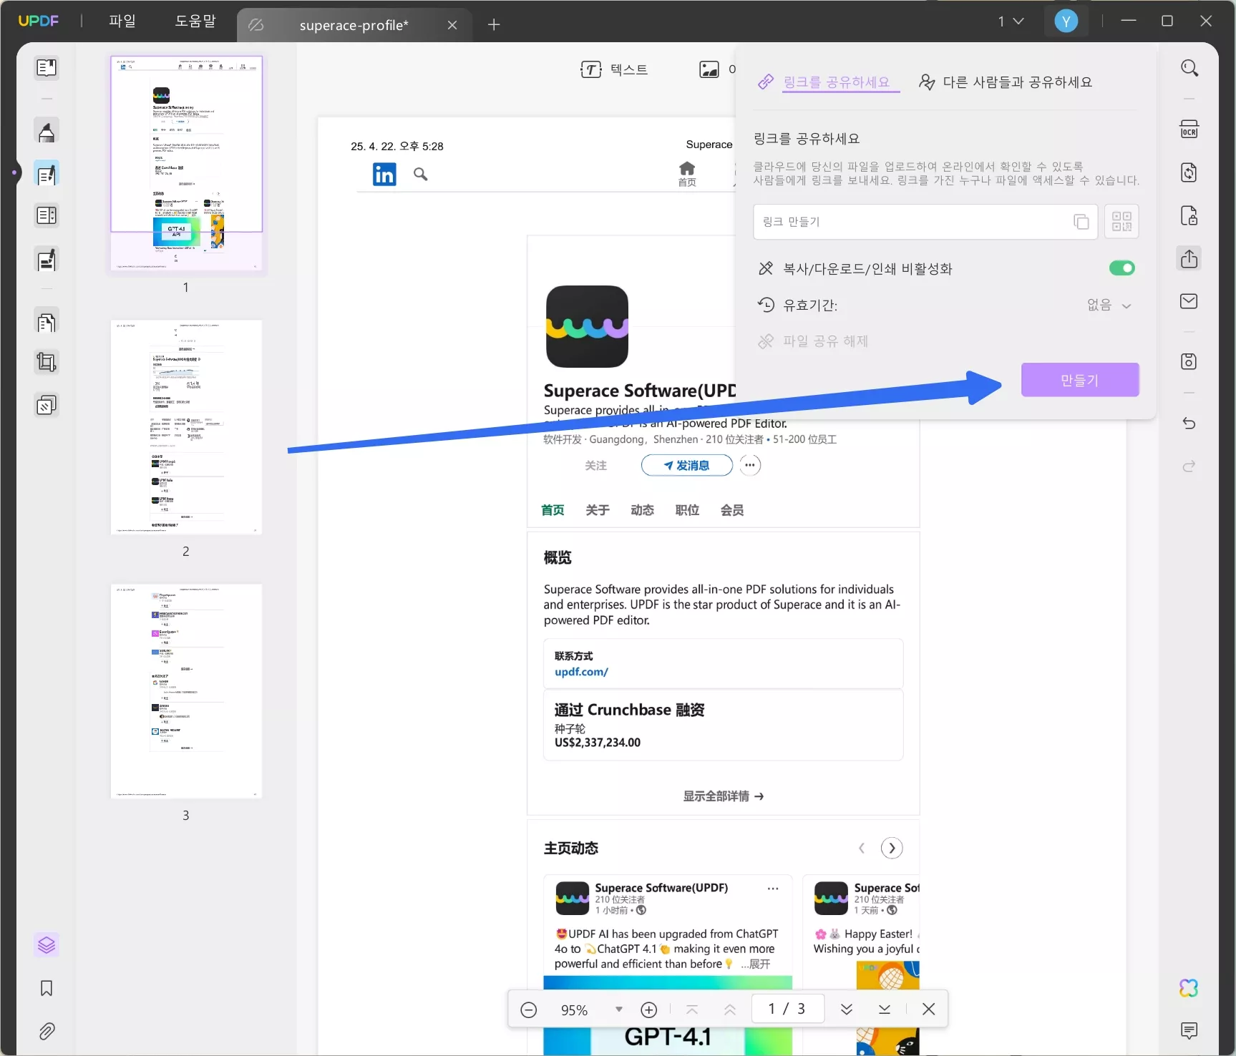Open the zoom level dropdown arrow
Viewport: 1236px width, 1056px height.
point(619,1009)
